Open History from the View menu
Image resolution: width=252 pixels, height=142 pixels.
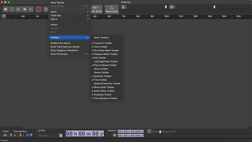click(69, 25)
